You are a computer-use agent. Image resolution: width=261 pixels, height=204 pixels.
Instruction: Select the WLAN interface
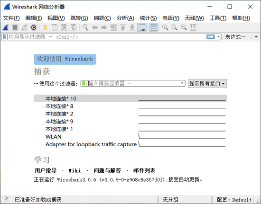pos(130,137)
